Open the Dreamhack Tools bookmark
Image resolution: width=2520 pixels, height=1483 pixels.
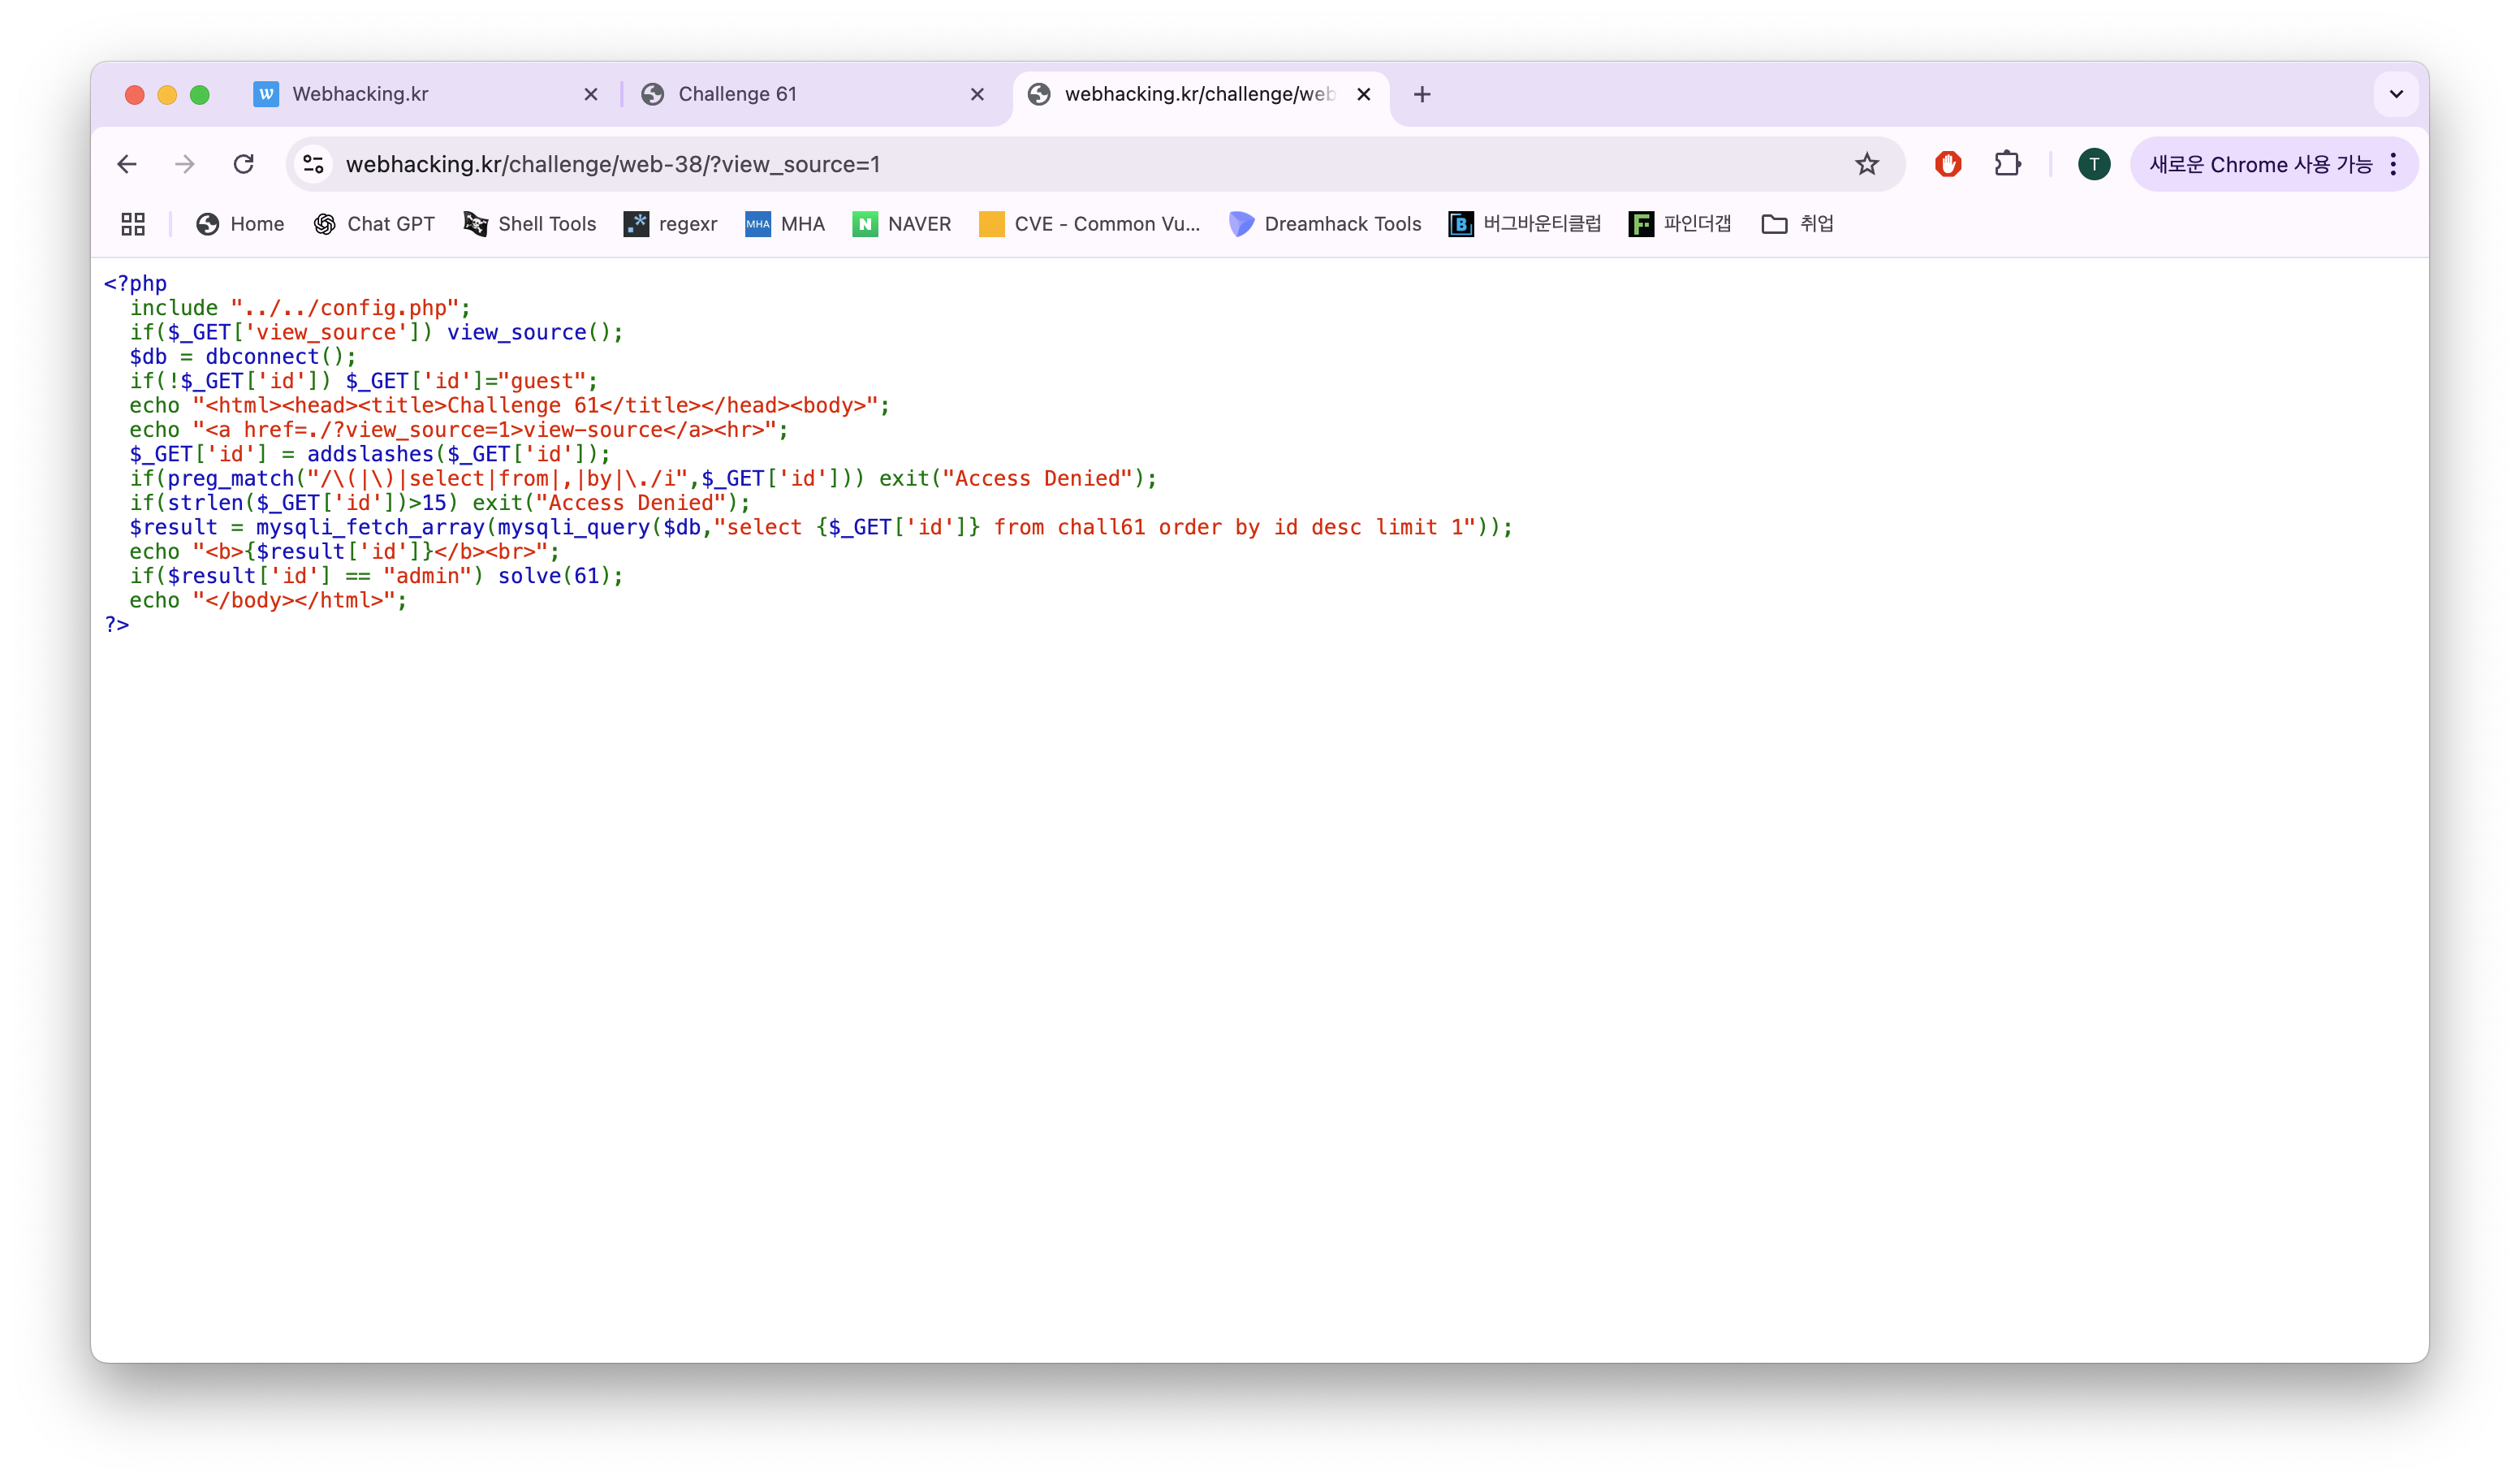point(1325,224)
